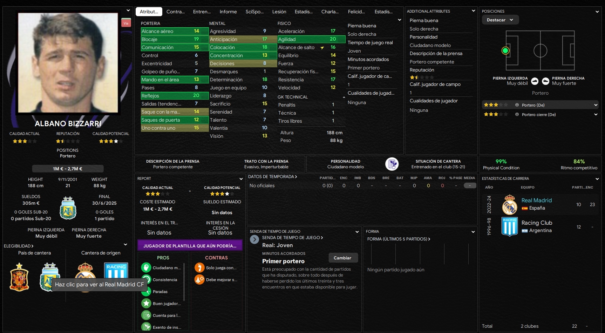Viewport: 605px width, 333px height.
Task: Click the 84% Ritmo competitivo value
Action: coord(579,162)
